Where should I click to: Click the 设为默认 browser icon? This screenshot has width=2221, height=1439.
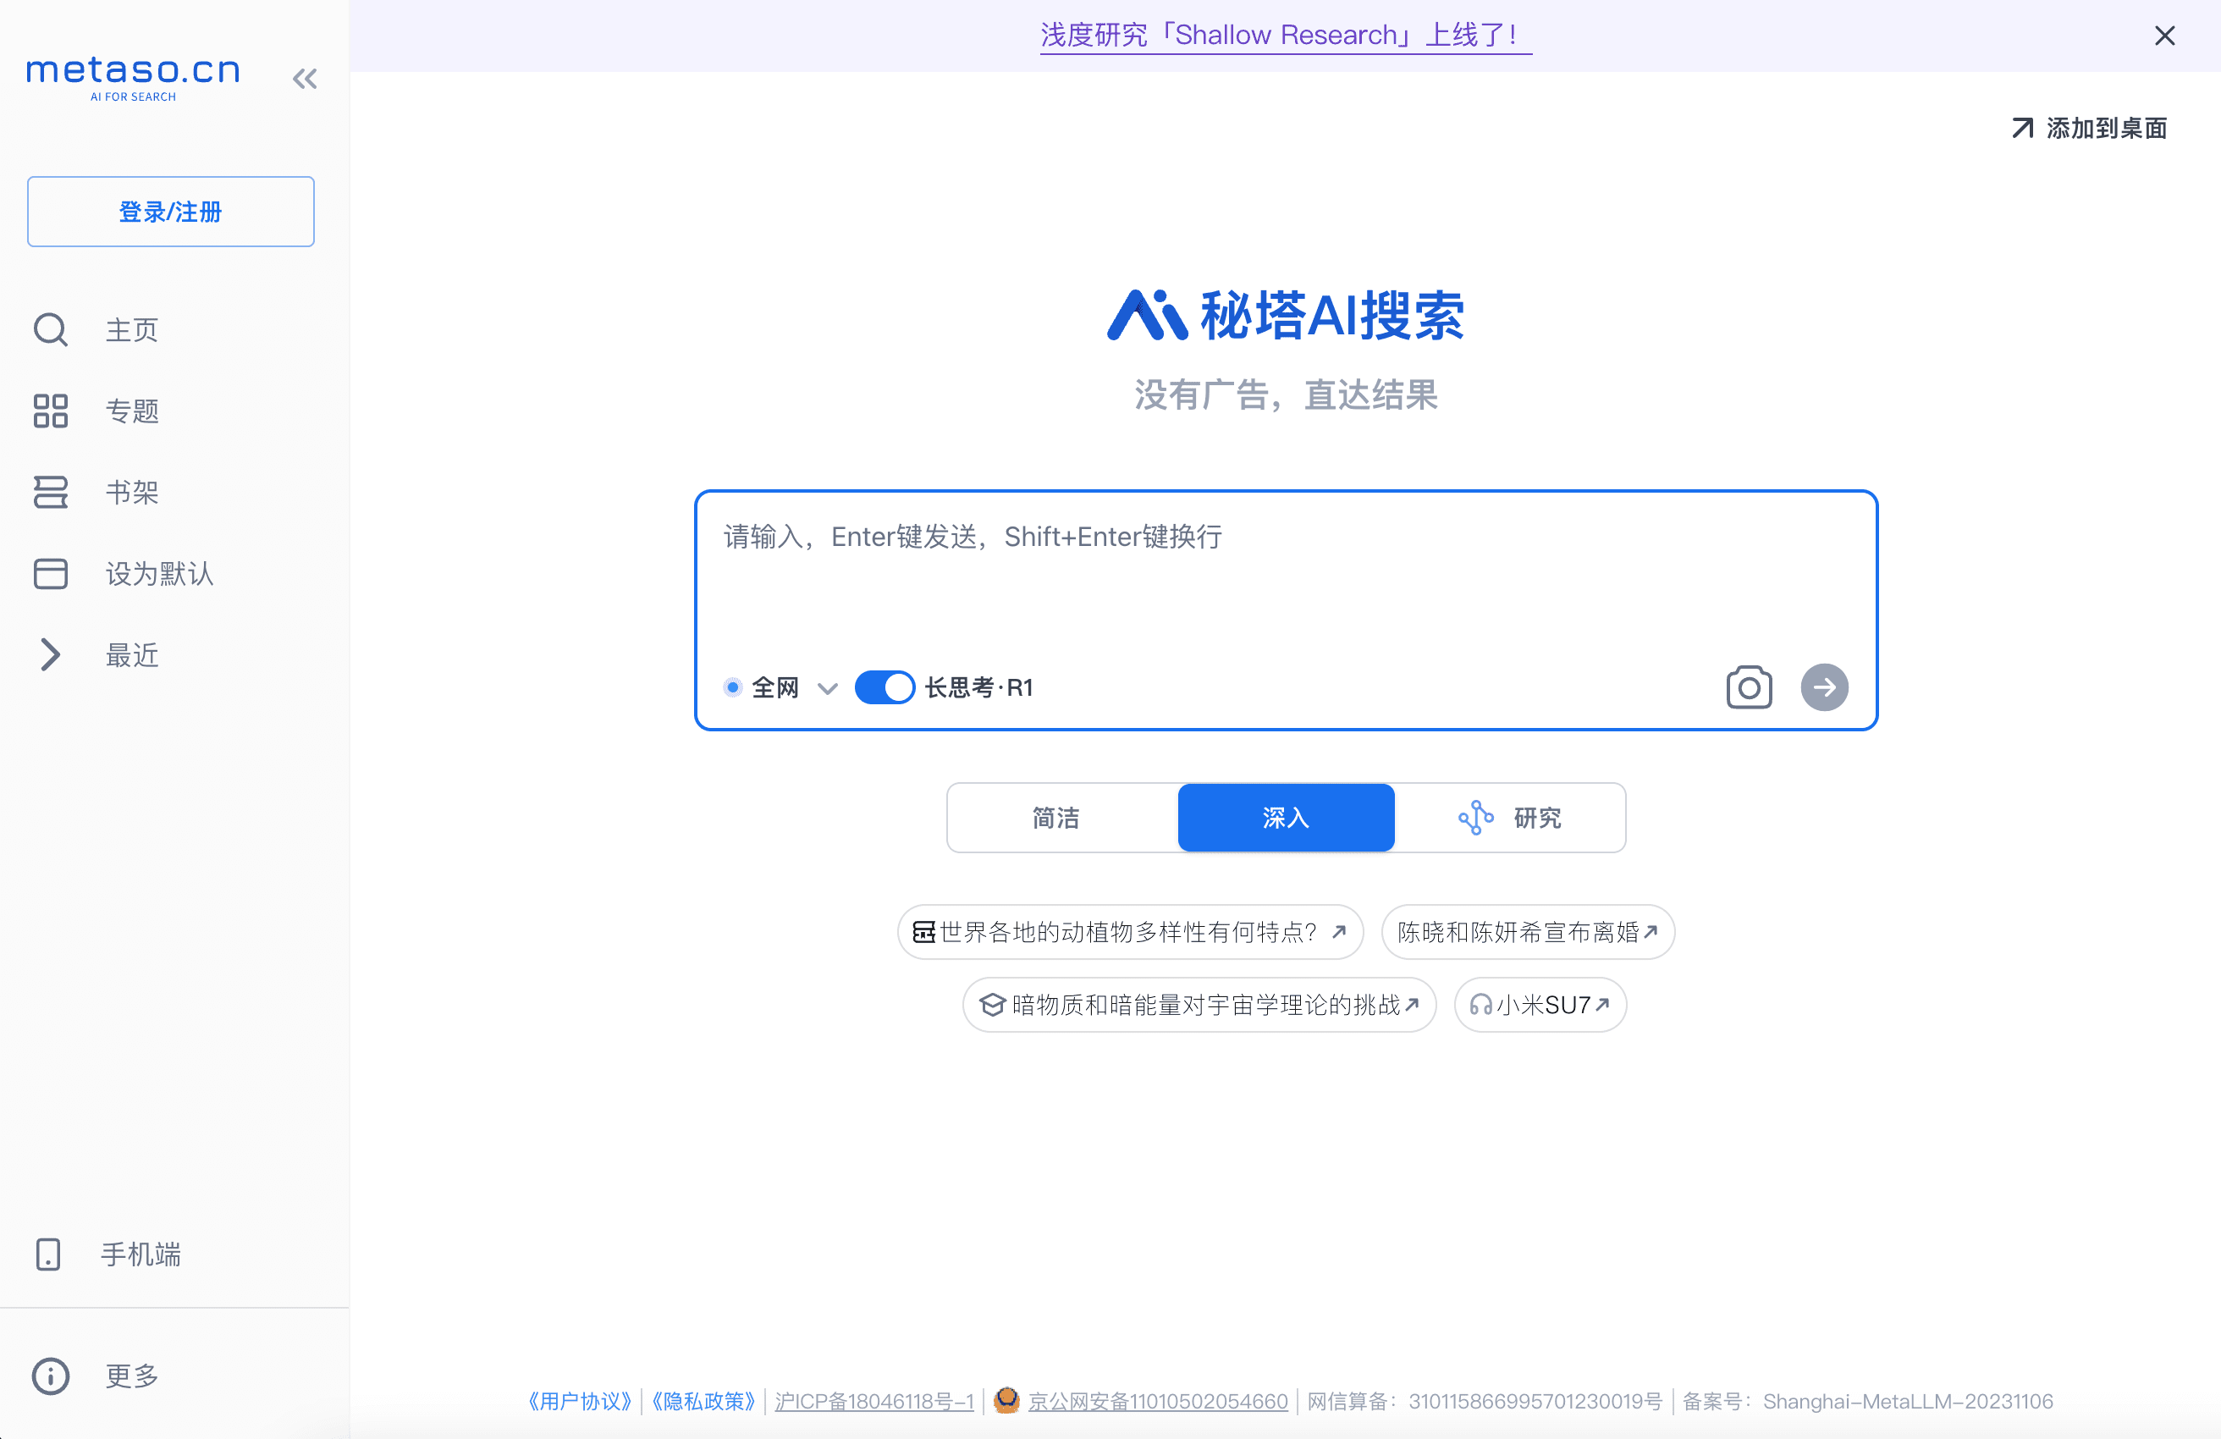pos(51,574)
